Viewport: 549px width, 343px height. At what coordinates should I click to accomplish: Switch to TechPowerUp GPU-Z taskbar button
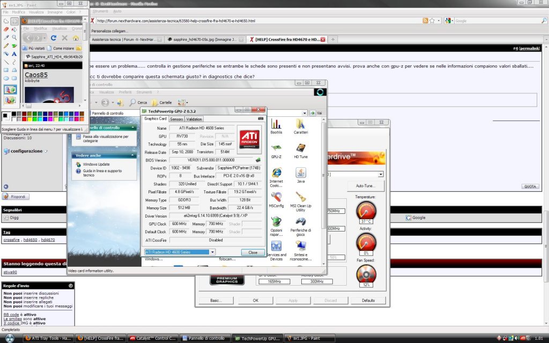pyautogui.click(x=257, y=338)
